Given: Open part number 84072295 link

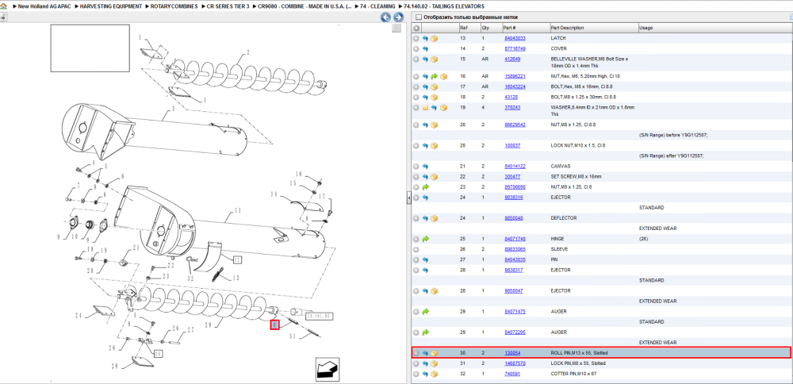Looking at the screenshot, I should click(x=515, y=332).
